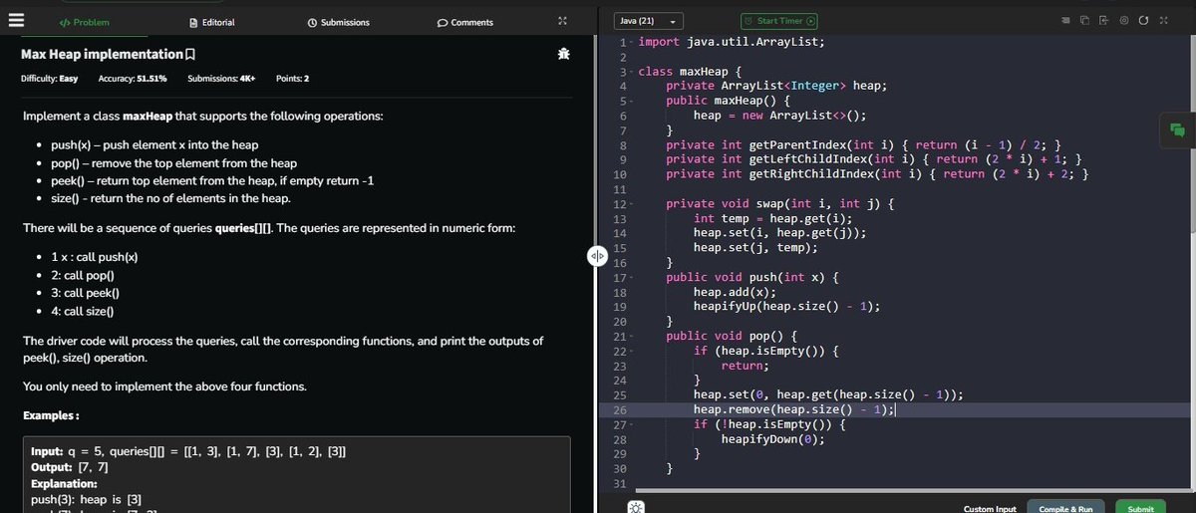Click line number 31 in the gutter
The image size is (1196, 513).
tap(620, 484)
